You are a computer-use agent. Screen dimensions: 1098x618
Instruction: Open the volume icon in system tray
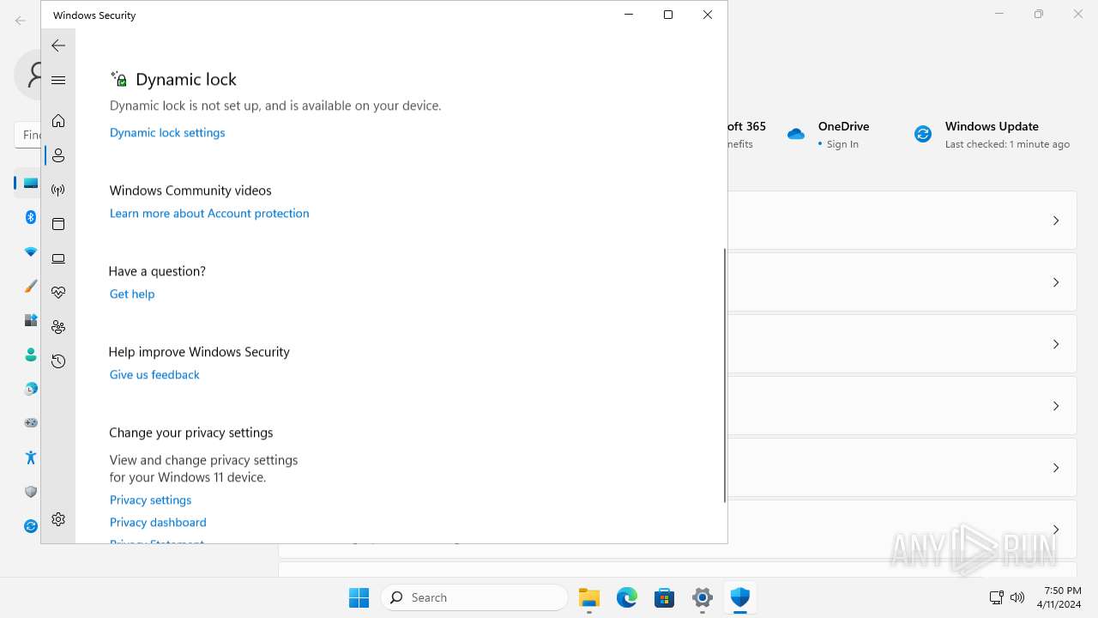pyautogui.click(x=1017, y=597)
